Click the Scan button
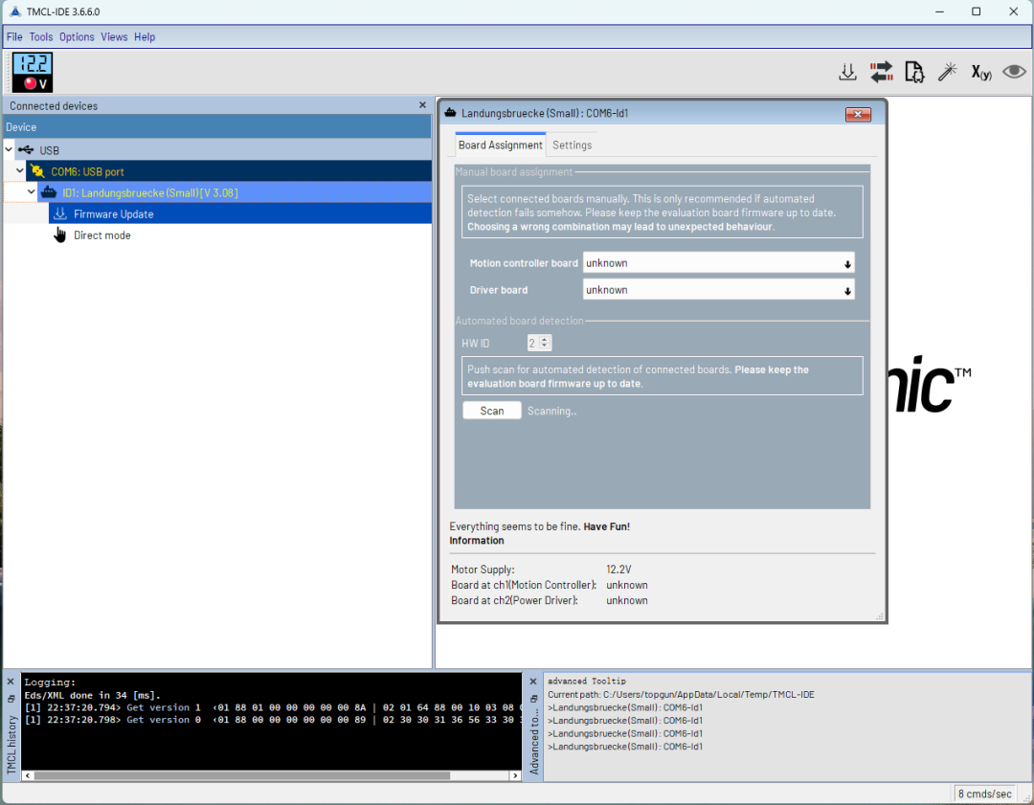The height and width of the screenshot is (805, 1034). pyautogui.click(x=492, y=411)
